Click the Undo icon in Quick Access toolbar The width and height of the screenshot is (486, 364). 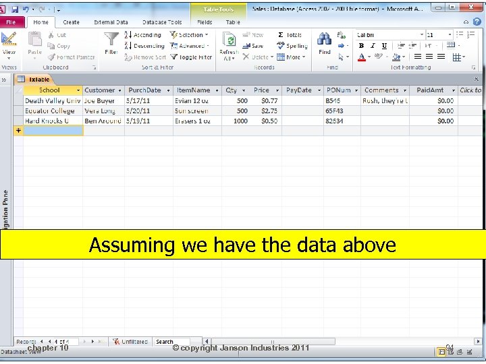click(26, 9)
